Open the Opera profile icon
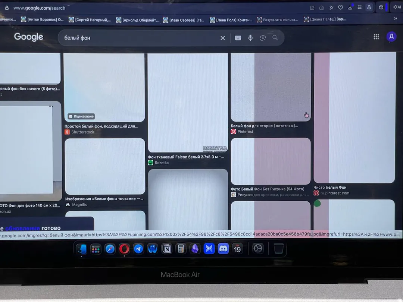 coord(369,7)
